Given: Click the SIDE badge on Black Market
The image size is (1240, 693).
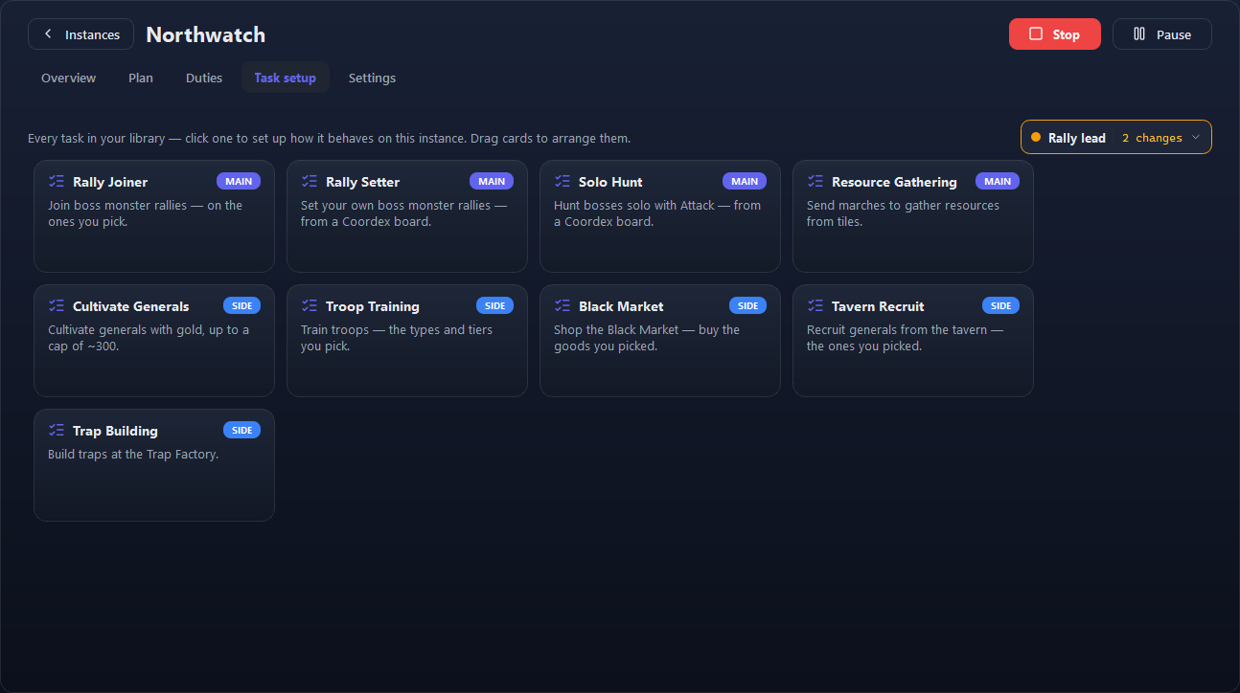Looking at the screenshot, I should click(748, 305).
